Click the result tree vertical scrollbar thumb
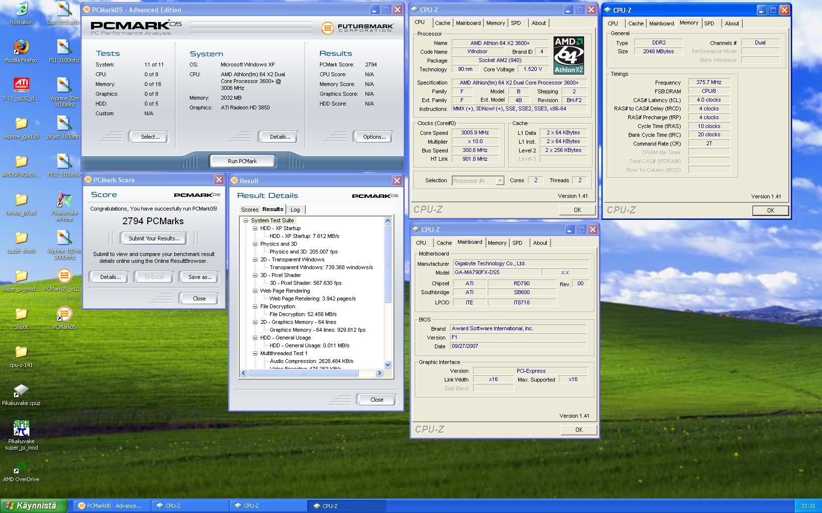The height and width of the screenshot is (513, 822). pos(388,264)
